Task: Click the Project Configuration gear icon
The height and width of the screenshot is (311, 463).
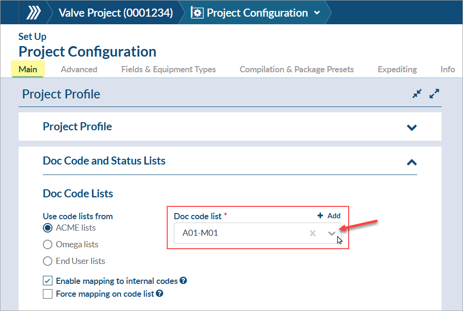Action: tap(197, 13)
